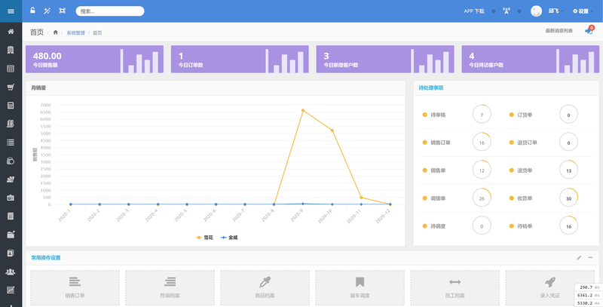Image resolution: width=603 pixels, height=307 pixels.
Task: Open the 录入凭证 shortcut tile
Action: [550, 287]
